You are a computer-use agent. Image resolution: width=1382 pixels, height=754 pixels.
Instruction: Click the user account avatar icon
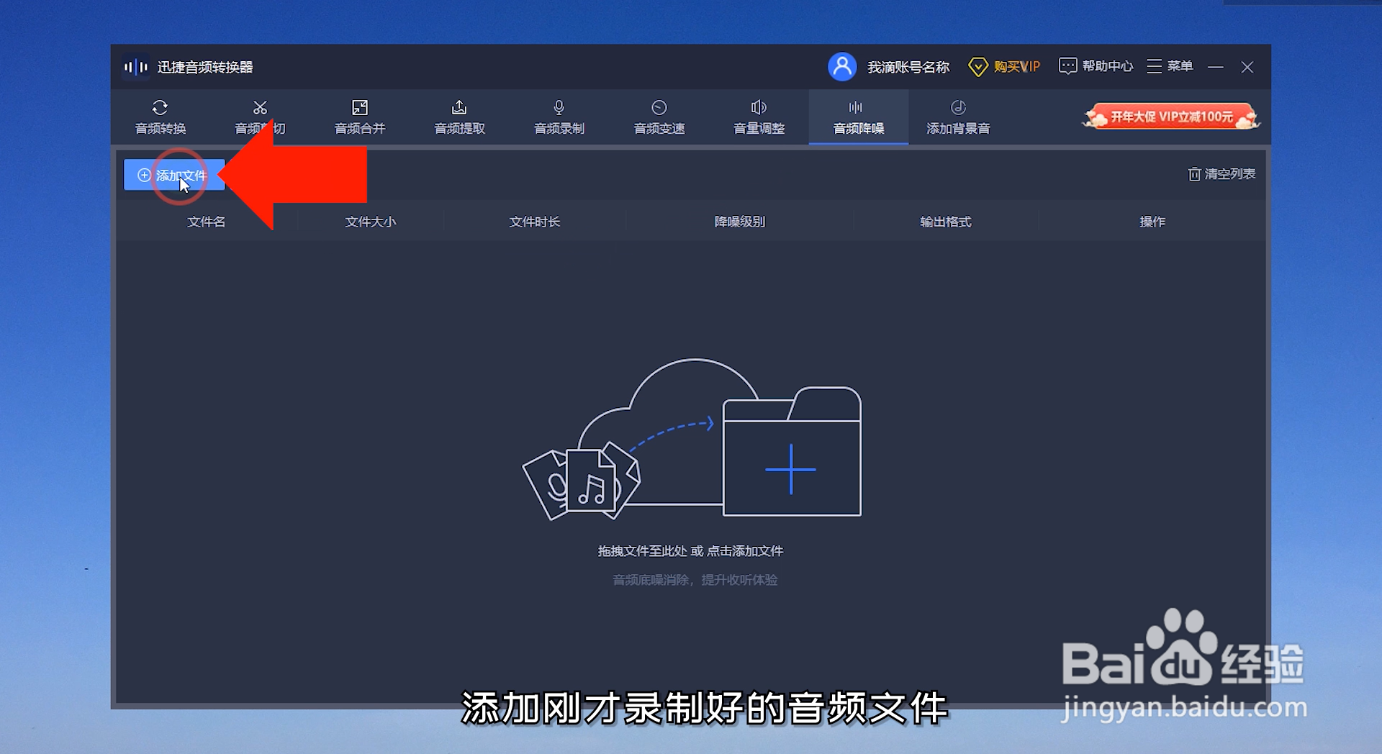(x=842, y=67)
